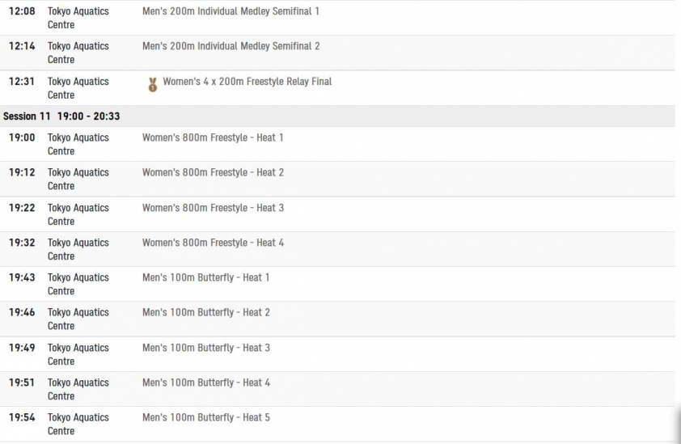
Task: Open Men's 100m Butterfly - Heat 4
Action: pos(206,383)
